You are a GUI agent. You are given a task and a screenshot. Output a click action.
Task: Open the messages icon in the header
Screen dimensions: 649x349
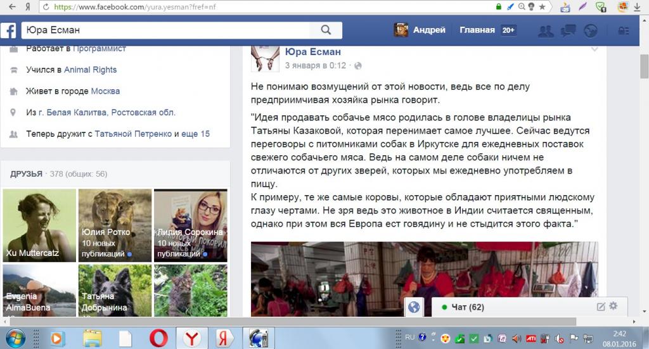pos(568,30)
